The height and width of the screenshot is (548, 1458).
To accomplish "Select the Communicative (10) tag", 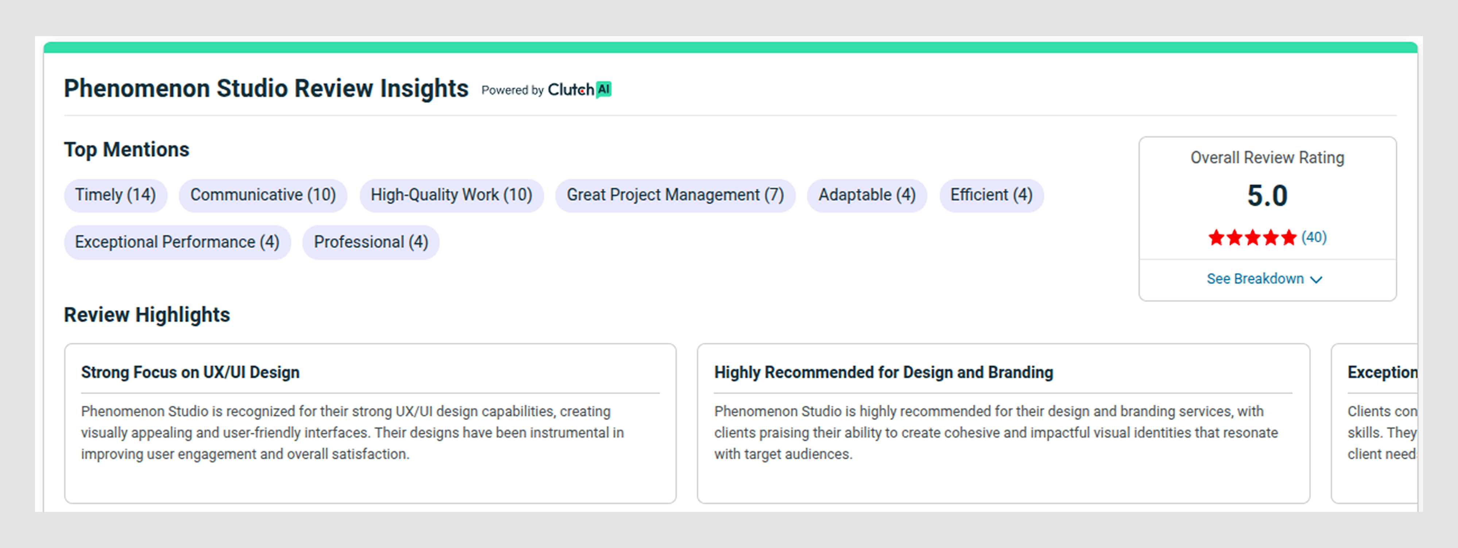I will click(x=263, y=195).
